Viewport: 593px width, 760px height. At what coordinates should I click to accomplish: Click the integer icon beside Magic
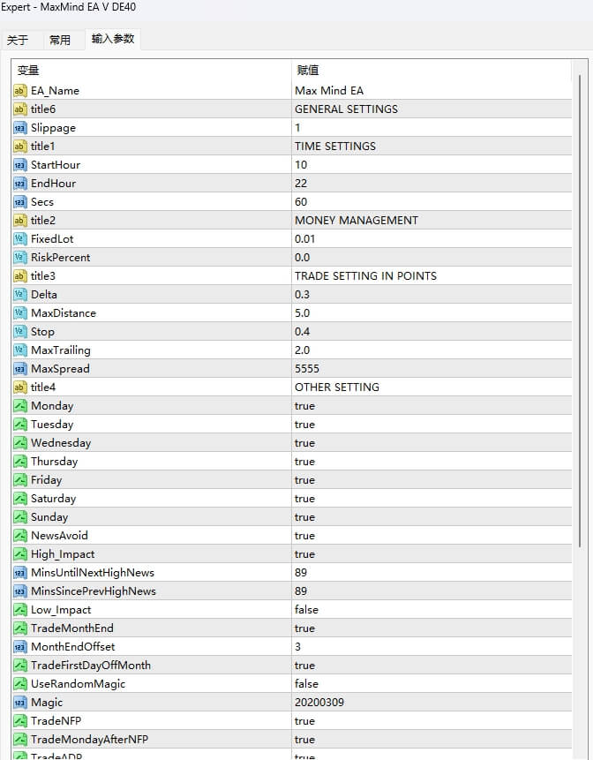pos(19,702)
